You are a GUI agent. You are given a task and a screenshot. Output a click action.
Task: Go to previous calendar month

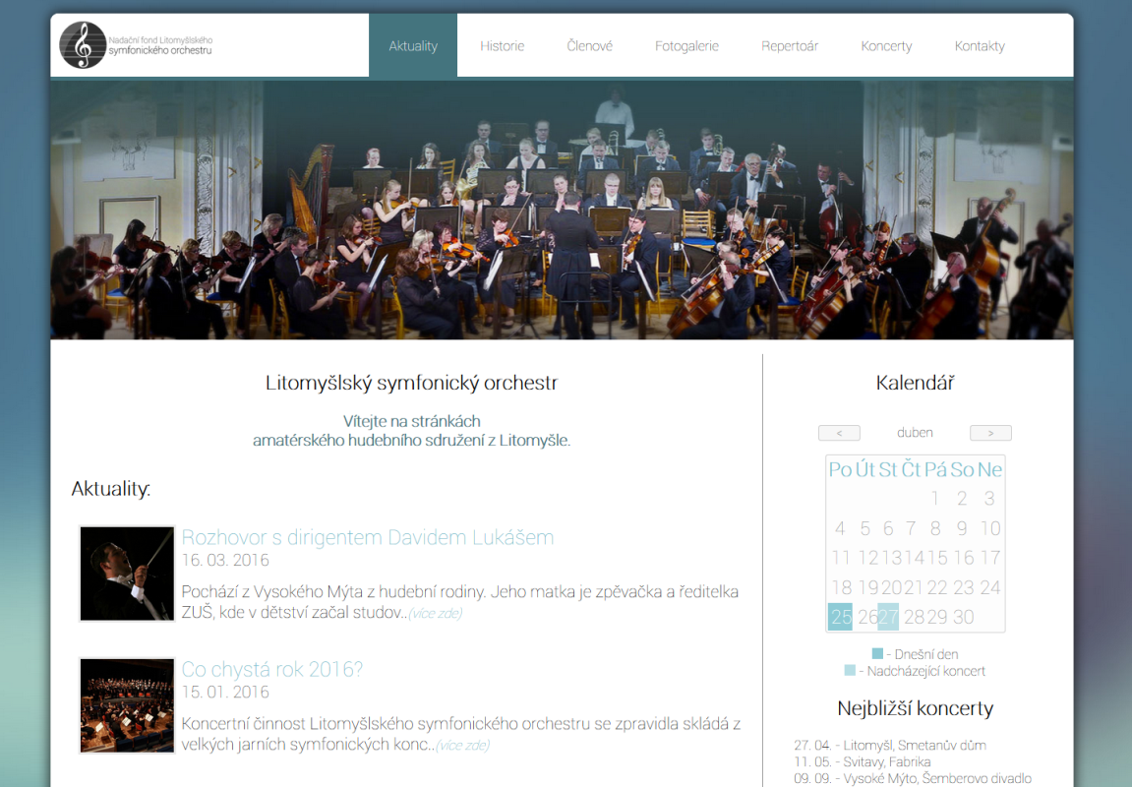pos(839,433)
